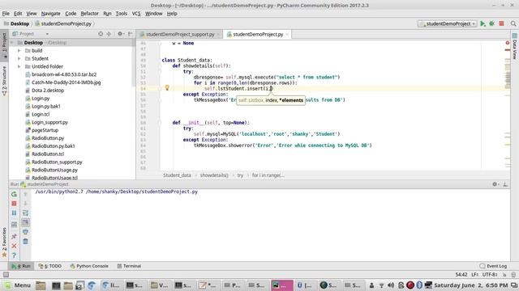Open the run configuration dropdown studentDemoProject

[x=447, y=23]
